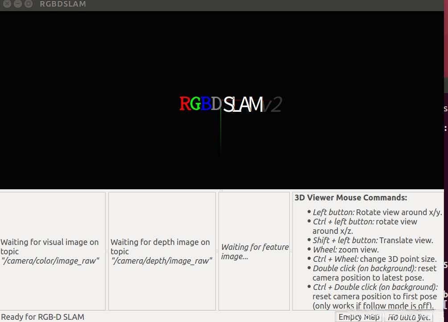448x322 pixels.
Task: Click the 'Wheel: zoom view.' help line
Action: 346,250
